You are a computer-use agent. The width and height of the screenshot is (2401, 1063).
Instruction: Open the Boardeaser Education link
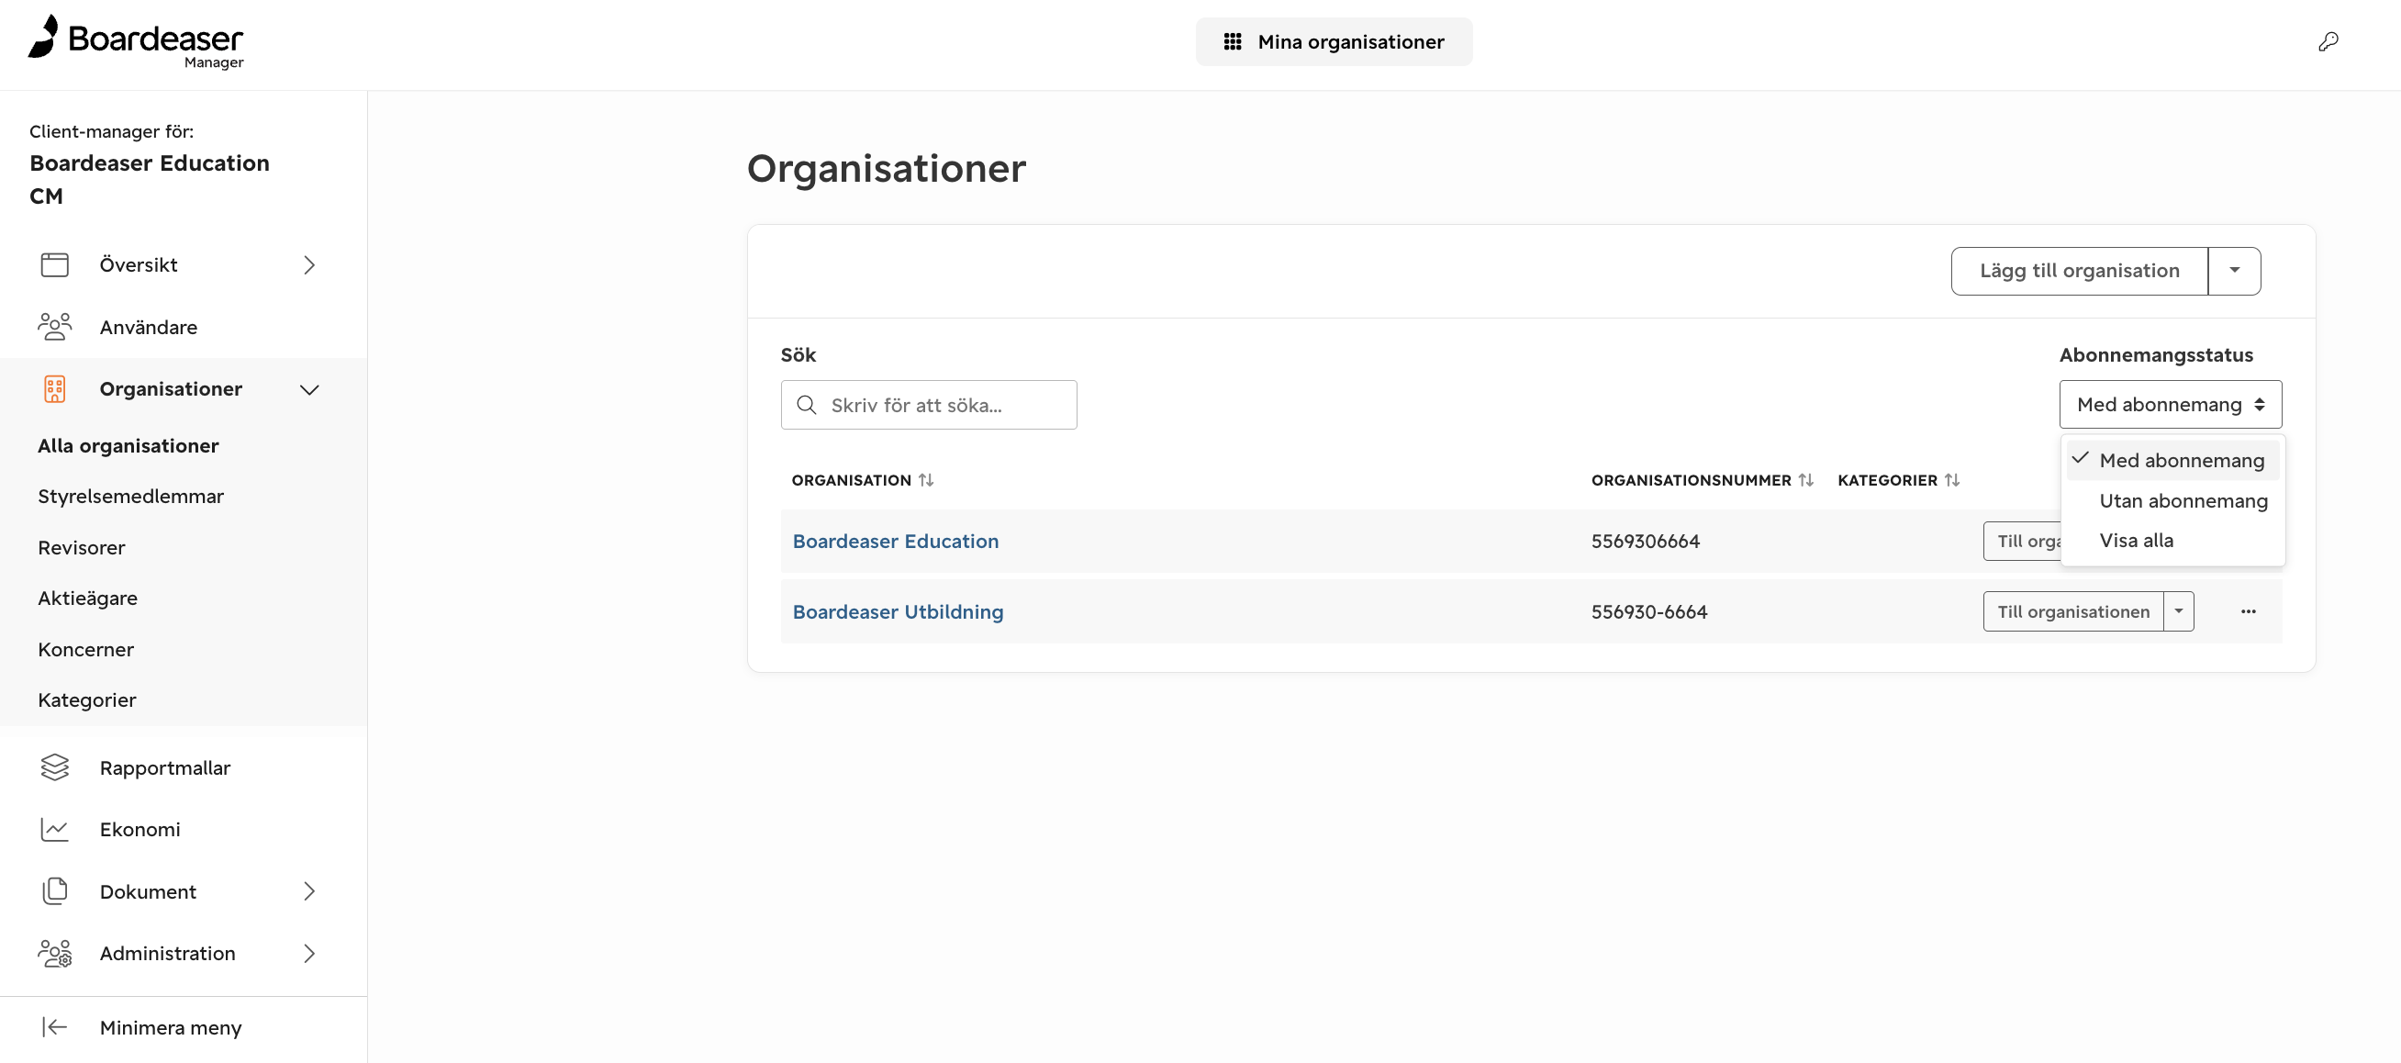point(896,541)
